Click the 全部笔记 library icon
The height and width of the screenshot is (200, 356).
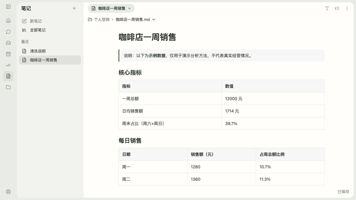(24, 30)
